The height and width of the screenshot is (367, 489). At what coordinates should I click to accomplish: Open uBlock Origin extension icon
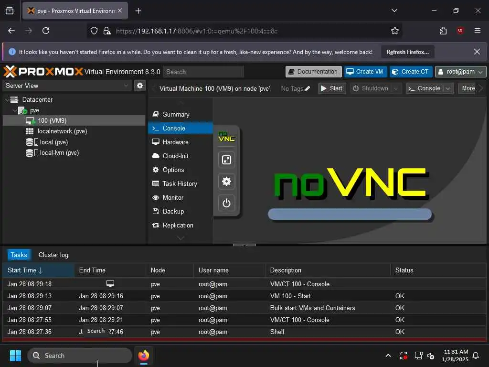460,31
